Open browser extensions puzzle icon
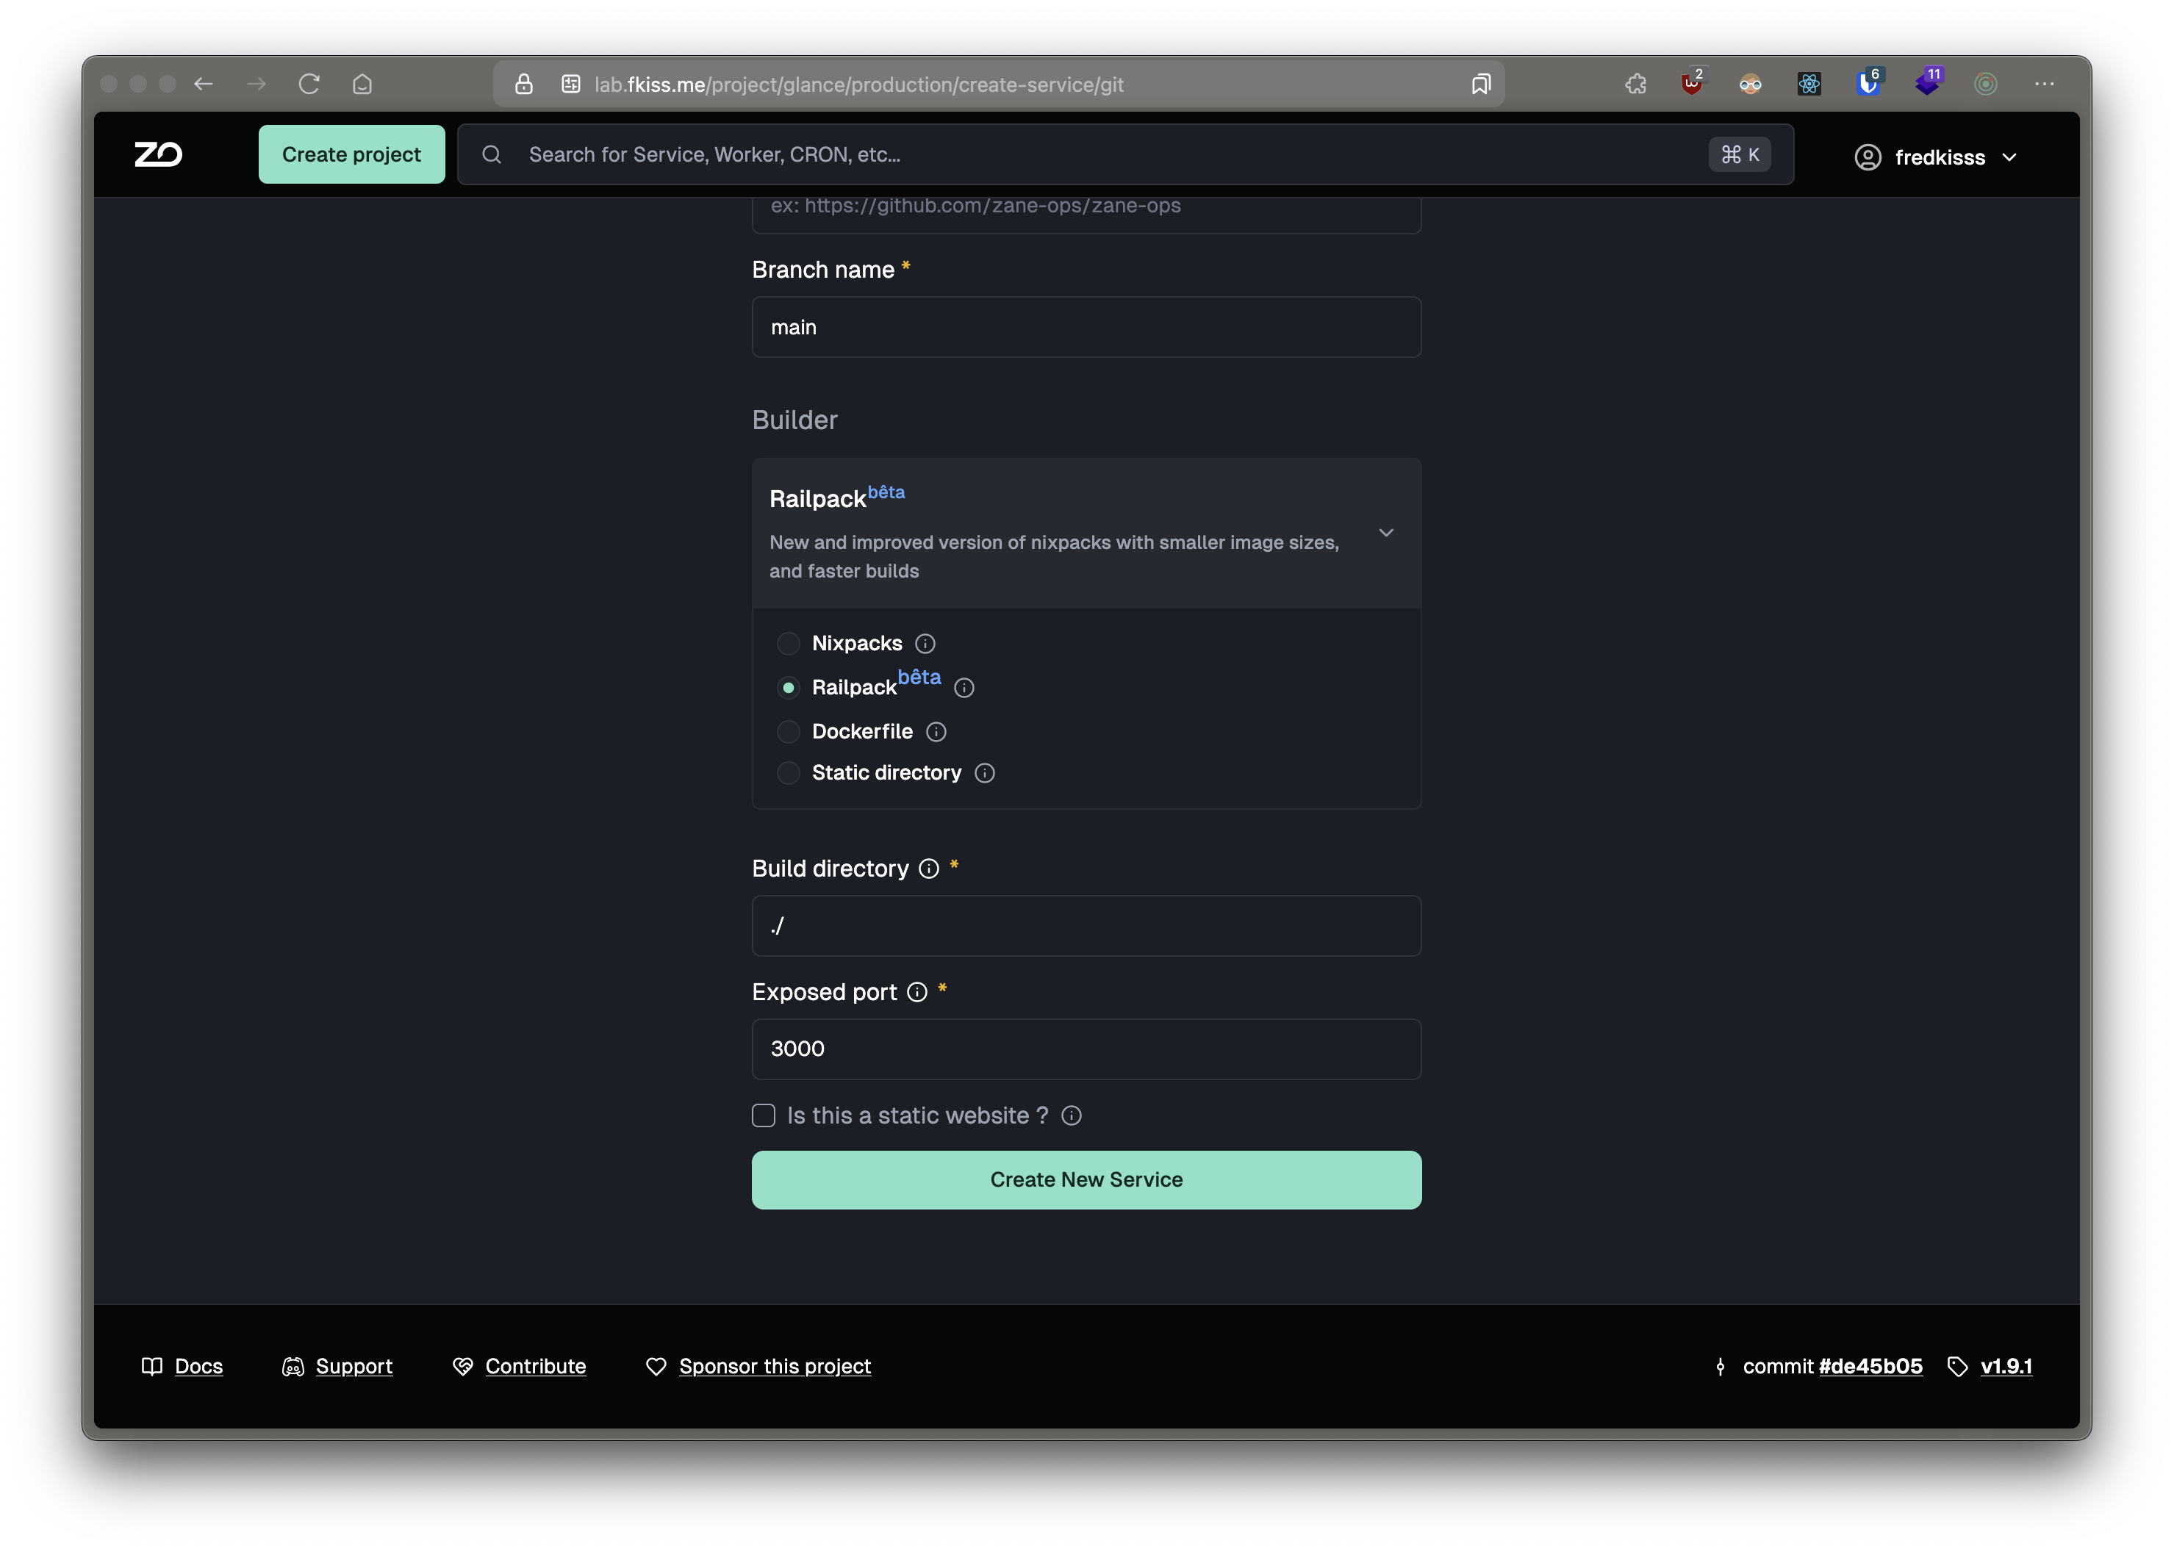The width and height of the screenshot is (2174, 1549). coord(1635,84)
